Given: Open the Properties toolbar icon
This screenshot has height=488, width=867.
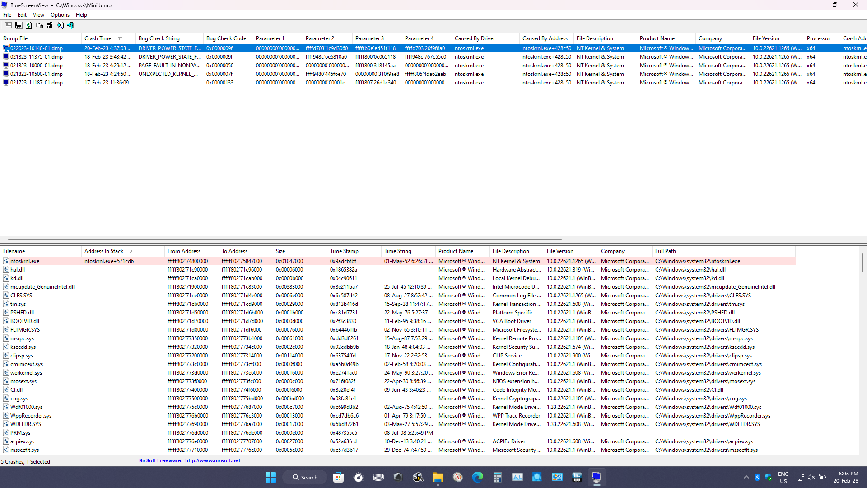Looking at the screenshot, I should point(50,26).
